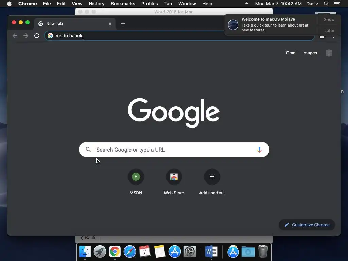Open Chrome's three-dot menu
Viewport: 348px width, 261px height.
(333, 37)
